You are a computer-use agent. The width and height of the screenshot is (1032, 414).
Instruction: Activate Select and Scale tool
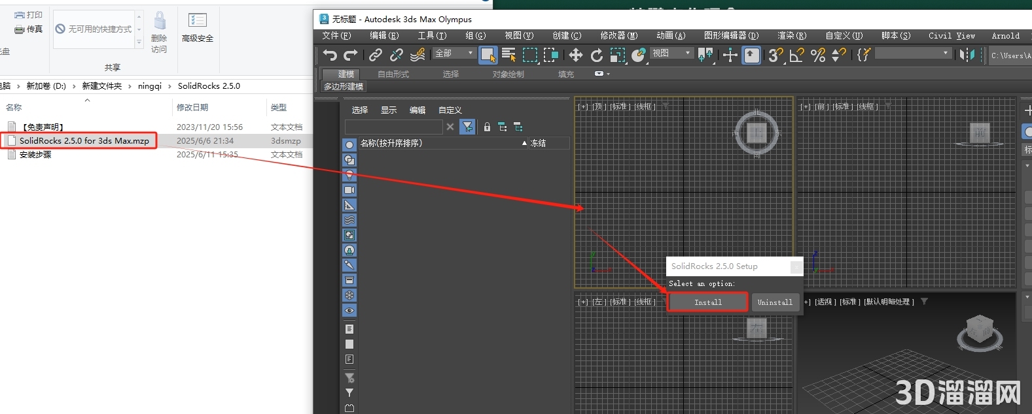click(618, 55)
